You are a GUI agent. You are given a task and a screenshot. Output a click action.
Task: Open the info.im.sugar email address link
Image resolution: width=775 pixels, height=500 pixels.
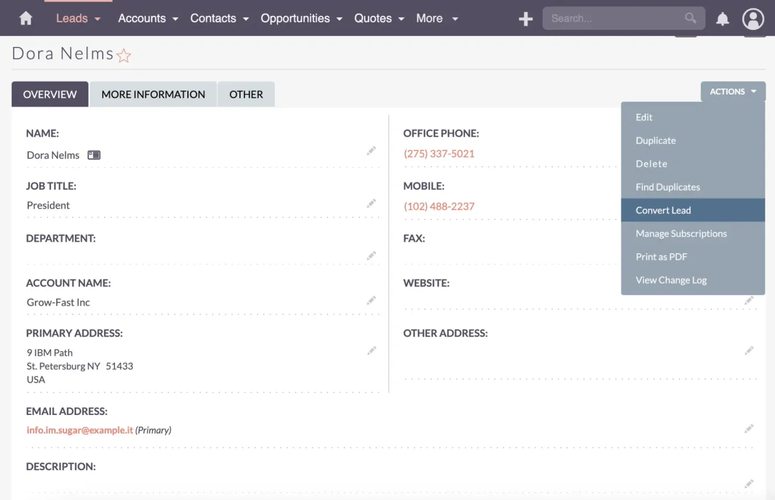[79, 430]
